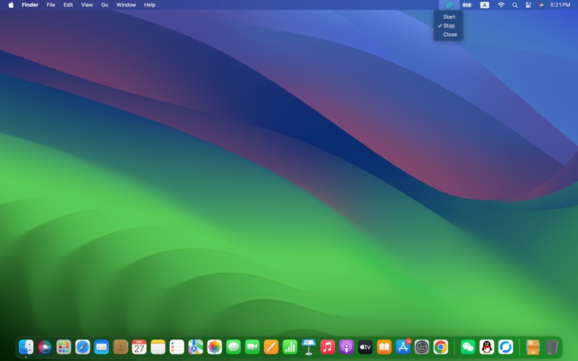Open the Apple menu
Viewport: 578px width, 361px height.
click(x=11, y=5)
